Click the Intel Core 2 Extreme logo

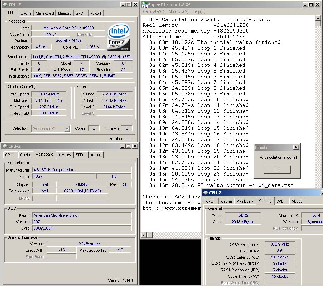pyautogui.click(x=119, y=37)
